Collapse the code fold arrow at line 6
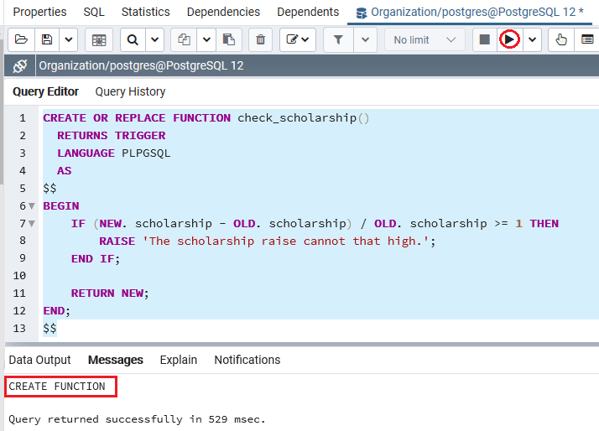The image size is (599, 431). (x=32, y=206)
